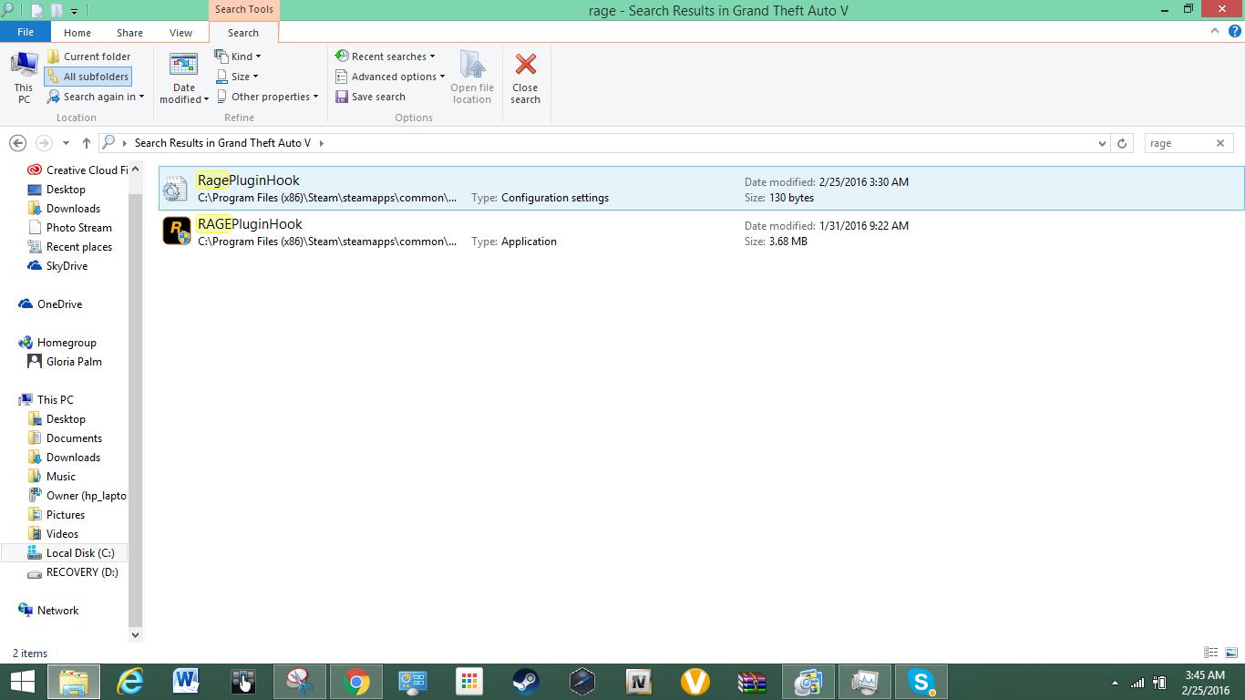Click the address bar path field
Screen dimensions: 1245x700
606,143
